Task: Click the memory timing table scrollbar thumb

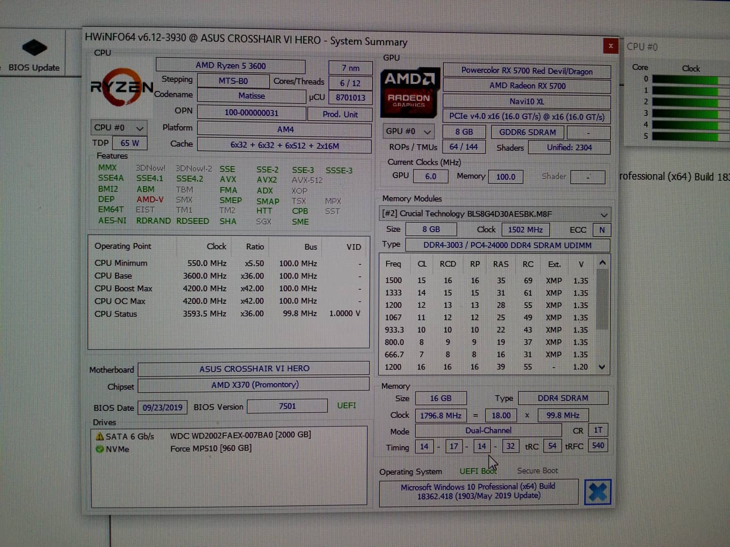Action: (x=602, y=299)
